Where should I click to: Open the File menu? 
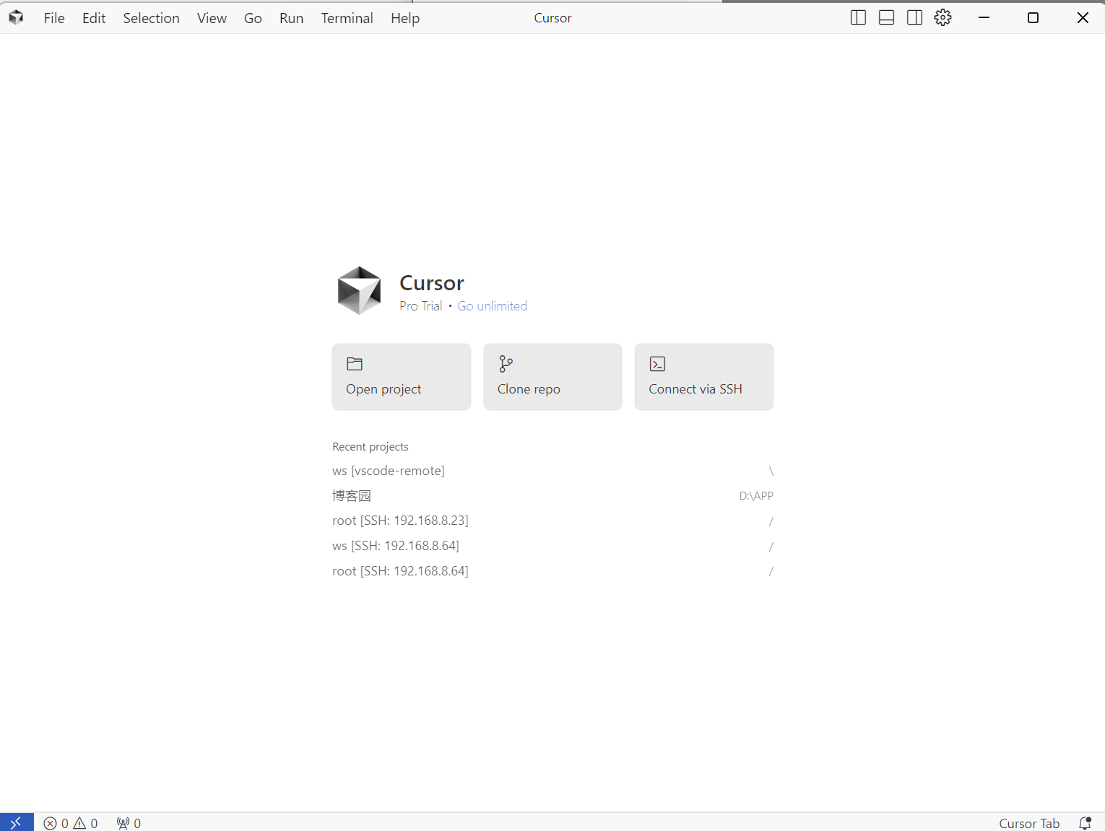pyautogui.click(x=54, y=18)
